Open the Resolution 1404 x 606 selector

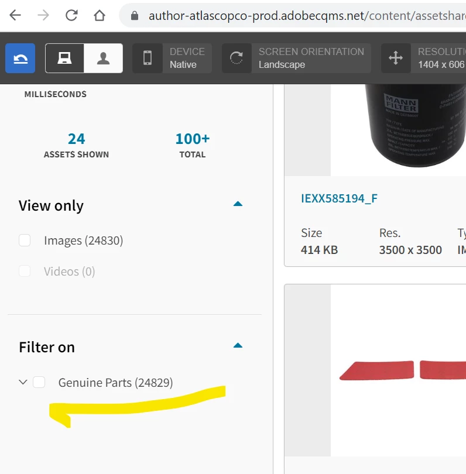click(x=438, y=58)
